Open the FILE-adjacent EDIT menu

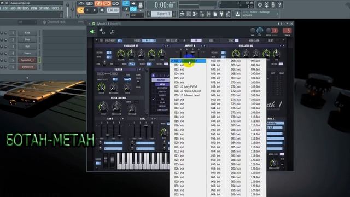[6, 8]
